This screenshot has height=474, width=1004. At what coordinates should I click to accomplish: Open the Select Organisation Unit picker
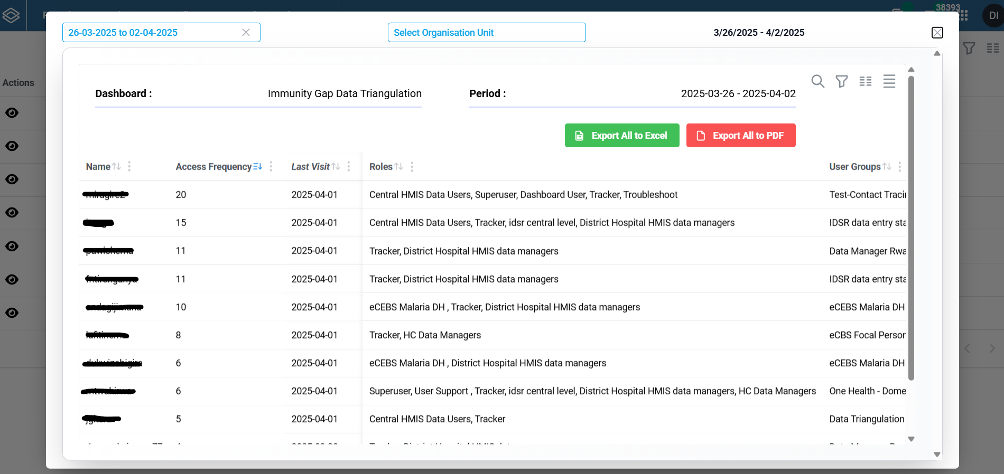point(487,33)
